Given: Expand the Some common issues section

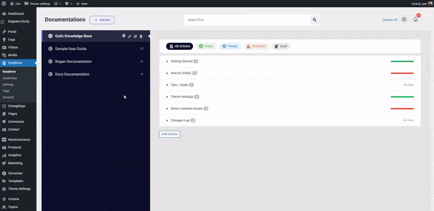Looking at the screenshot, I should (167, 109).
